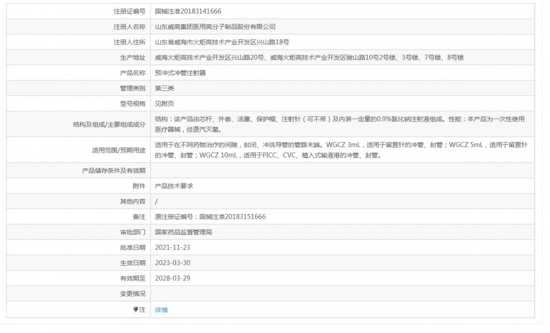This screenshot has height=333, width=550.
Task: Select the remark 原注册证编号：国械注准20183151666
Action: pyautogui.click(x=210, y=217)
